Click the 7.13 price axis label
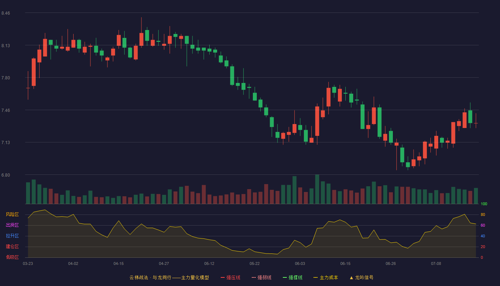Screen dimensions: 500x286 [x=6, y=143]
